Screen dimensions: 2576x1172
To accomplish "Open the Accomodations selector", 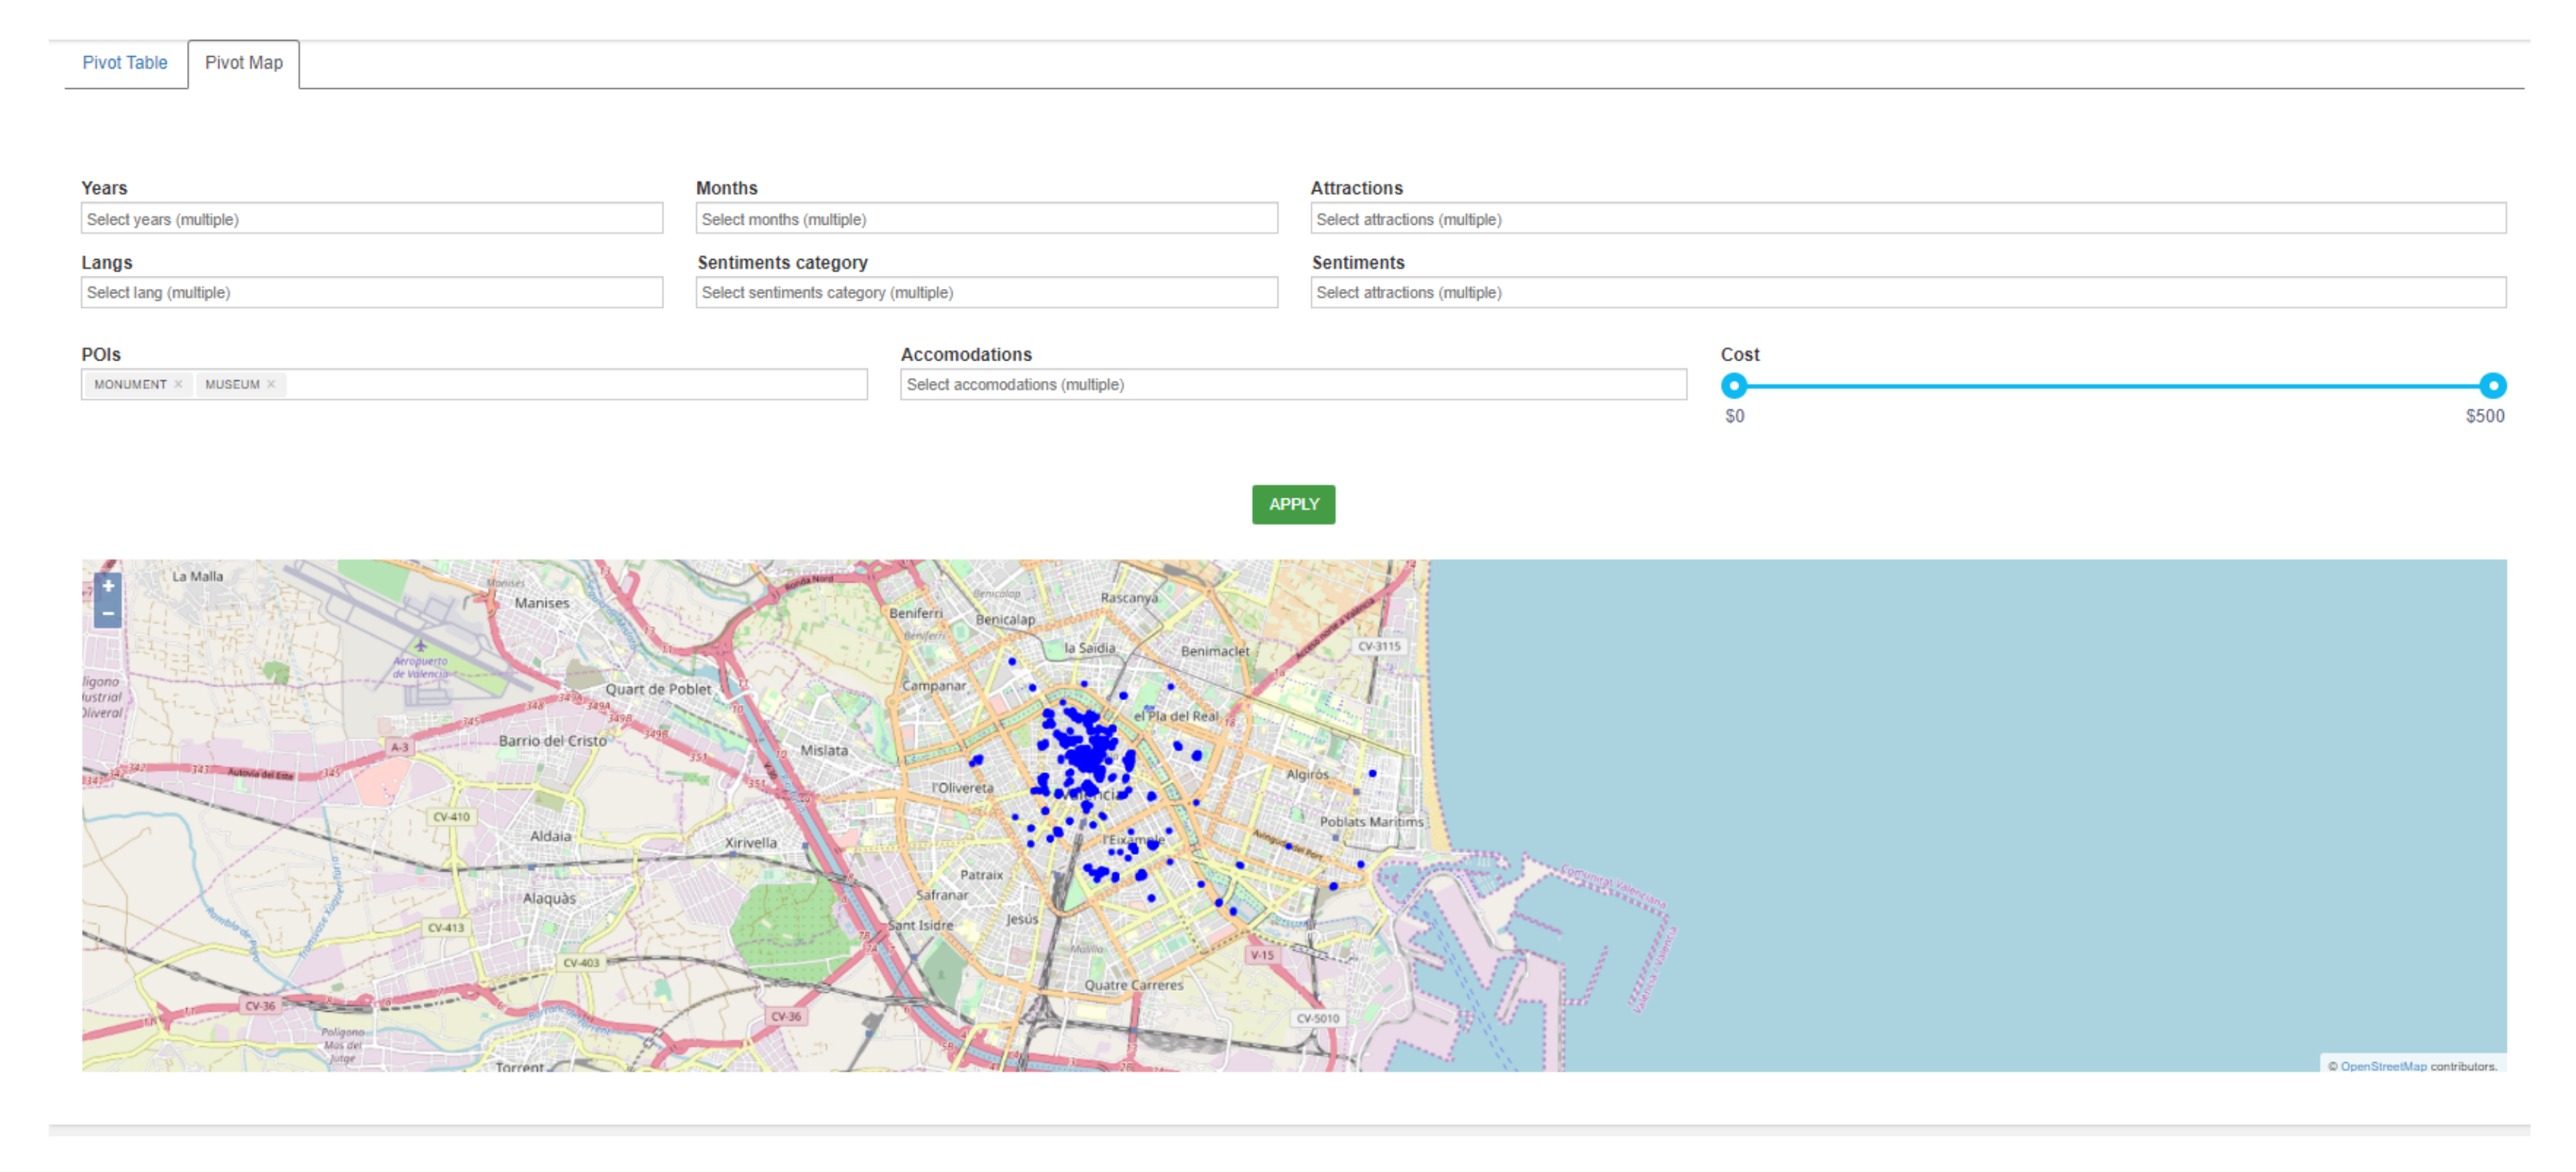I will click(1292, 384).
